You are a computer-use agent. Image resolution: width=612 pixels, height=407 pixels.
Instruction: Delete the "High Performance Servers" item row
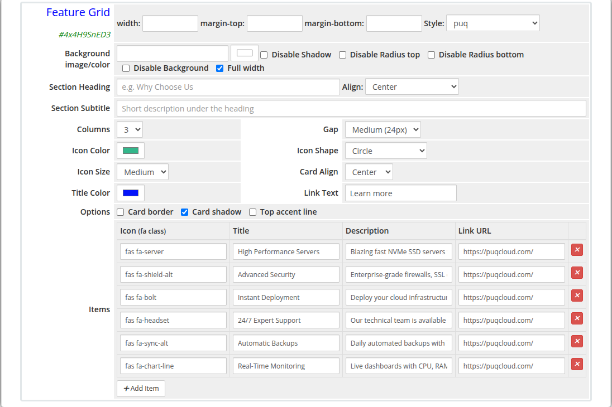coord(577,250)
